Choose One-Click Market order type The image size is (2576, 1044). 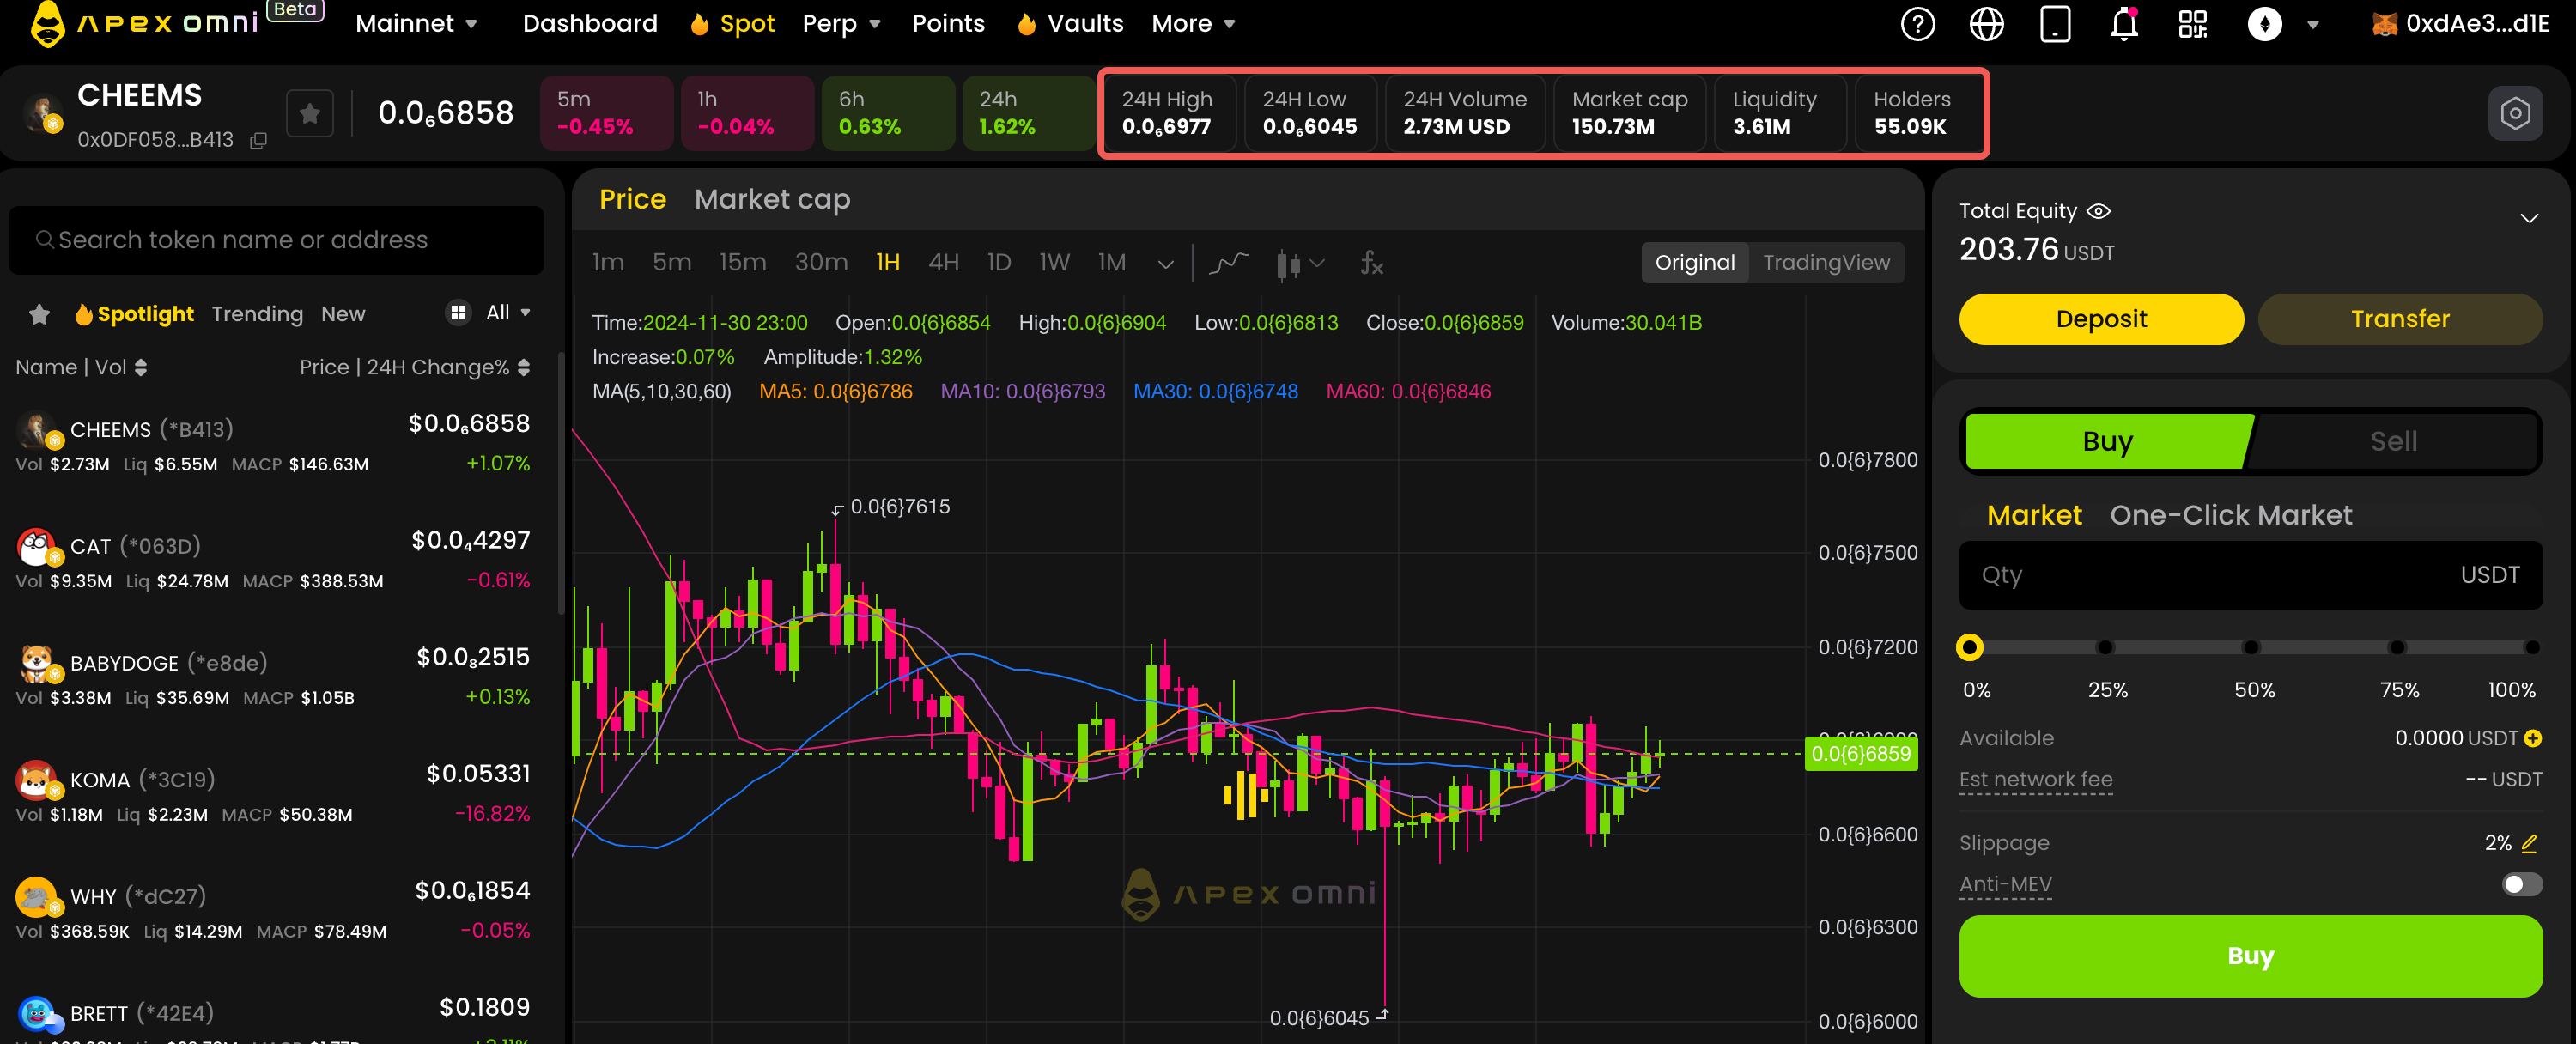click(2230, 515)
